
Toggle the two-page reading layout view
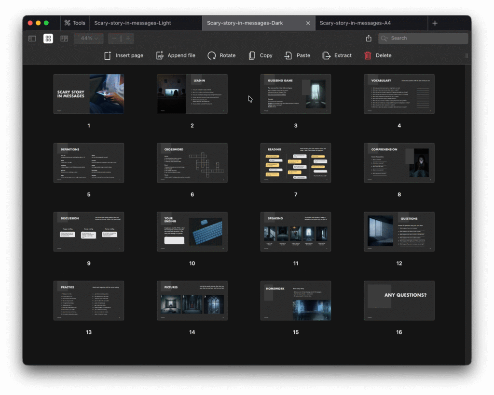pos(64,39)
